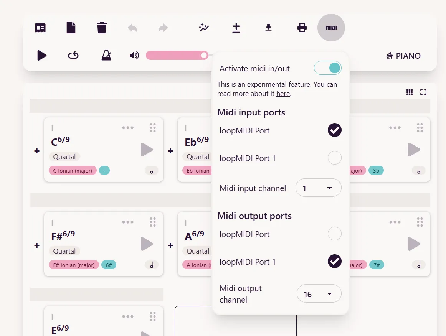Click the 7# key signature tag
Viewport: 446px width, 336px height.
click(x=377, y=265)
